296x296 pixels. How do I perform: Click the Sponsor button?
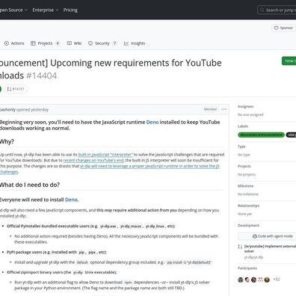283,28
